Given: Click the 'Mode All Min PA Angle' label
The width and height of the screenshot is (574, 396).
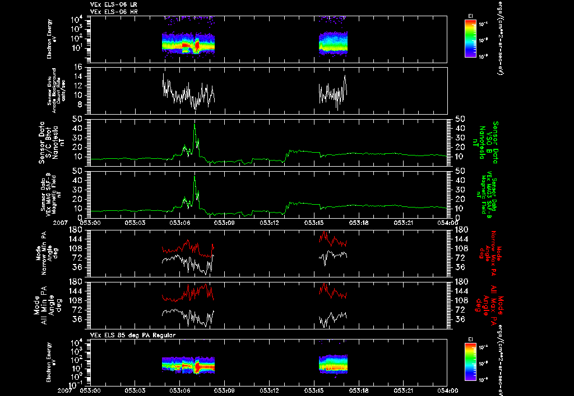Looking at the screenshot, I should pos(48,305).
